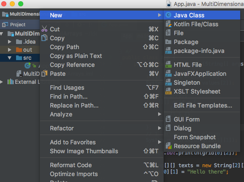
Task: Choose Resource Bundle entry
Action: [202, 146]
